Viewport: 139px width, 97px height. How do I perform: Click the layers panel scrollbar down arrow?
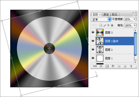[x=135, y=62]
